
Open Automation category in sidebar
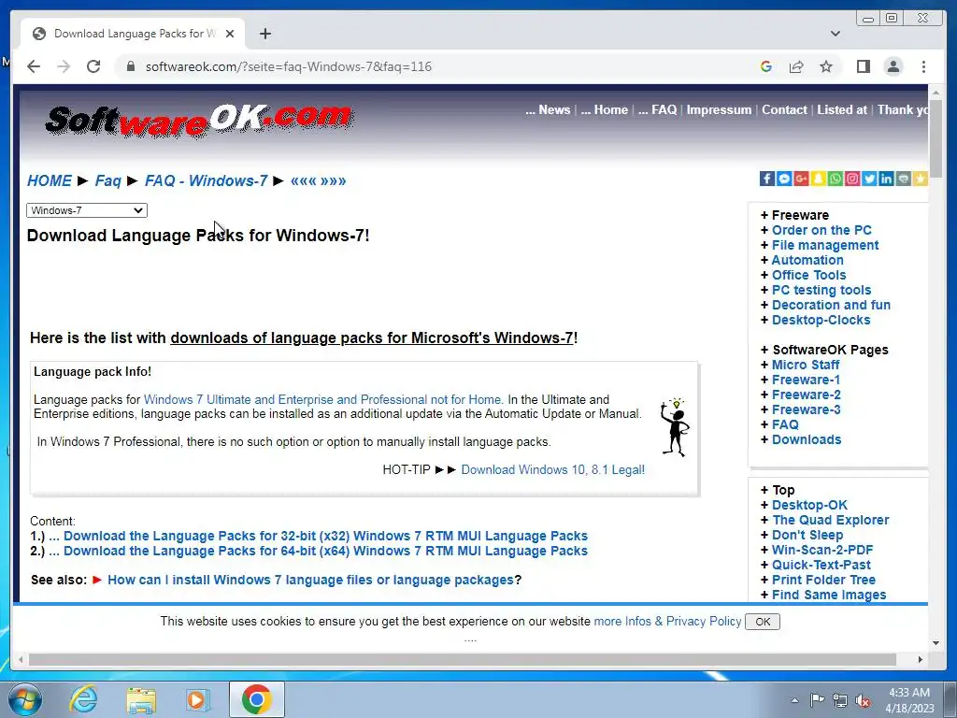click(807, 260)
